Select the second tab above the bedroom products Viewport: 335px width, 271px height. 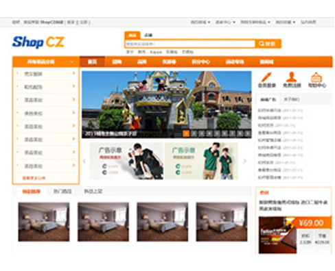point(62,192)
